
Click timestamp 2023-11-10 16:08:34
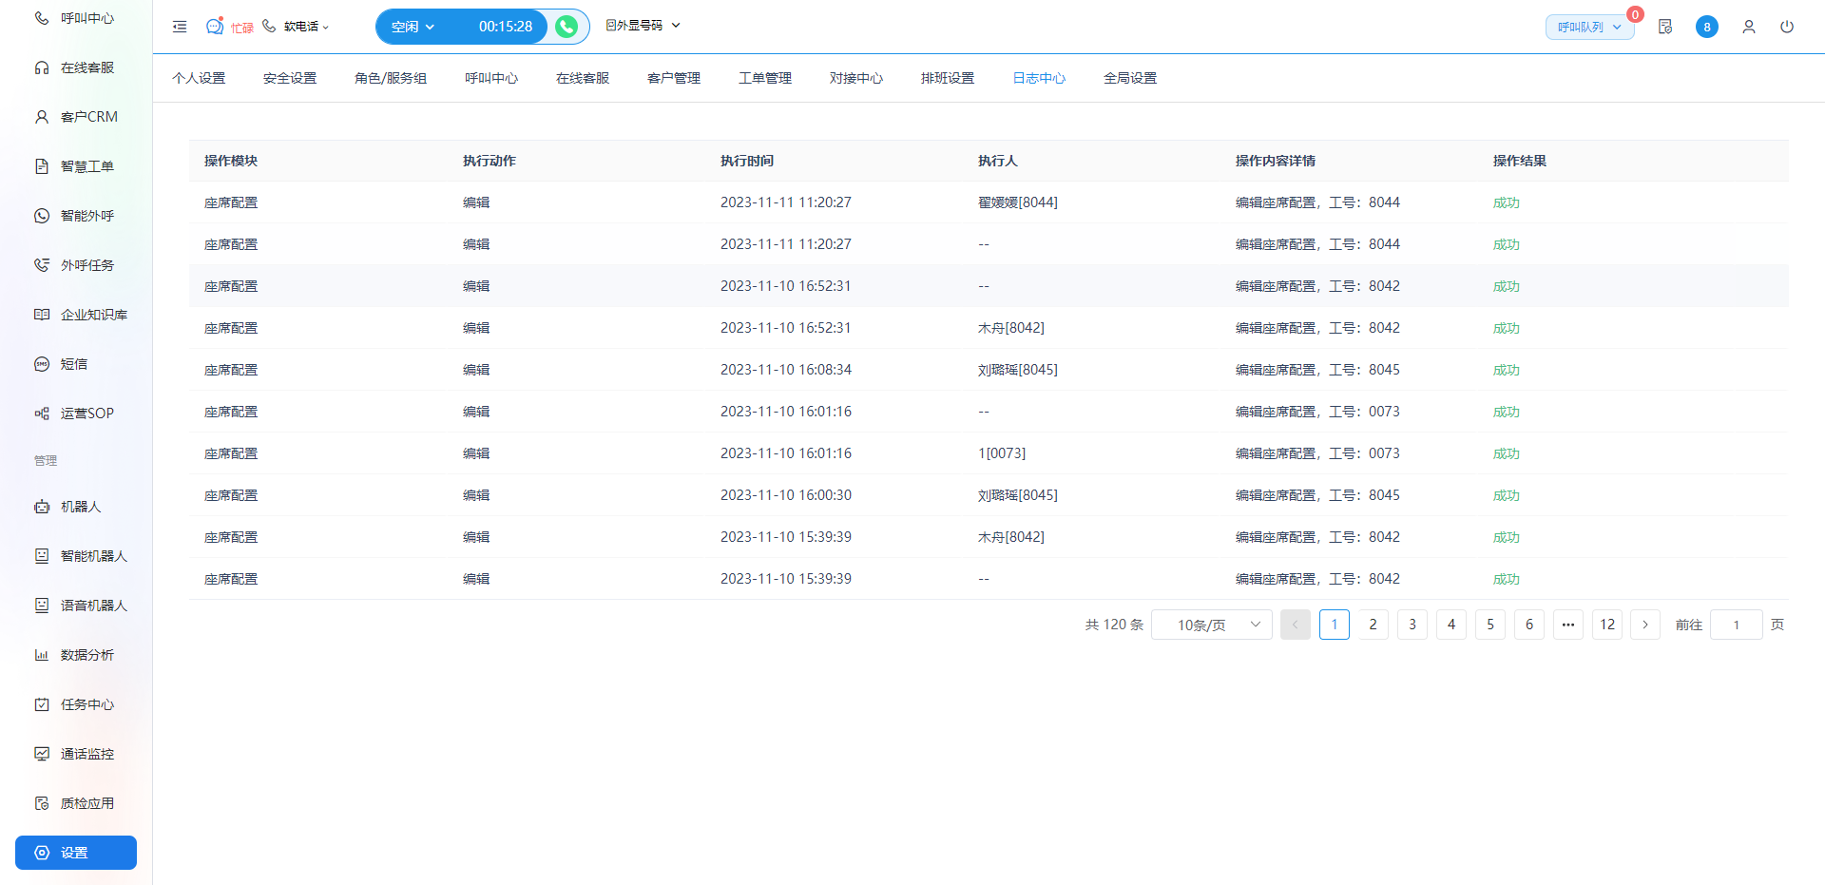coord(786,370)
